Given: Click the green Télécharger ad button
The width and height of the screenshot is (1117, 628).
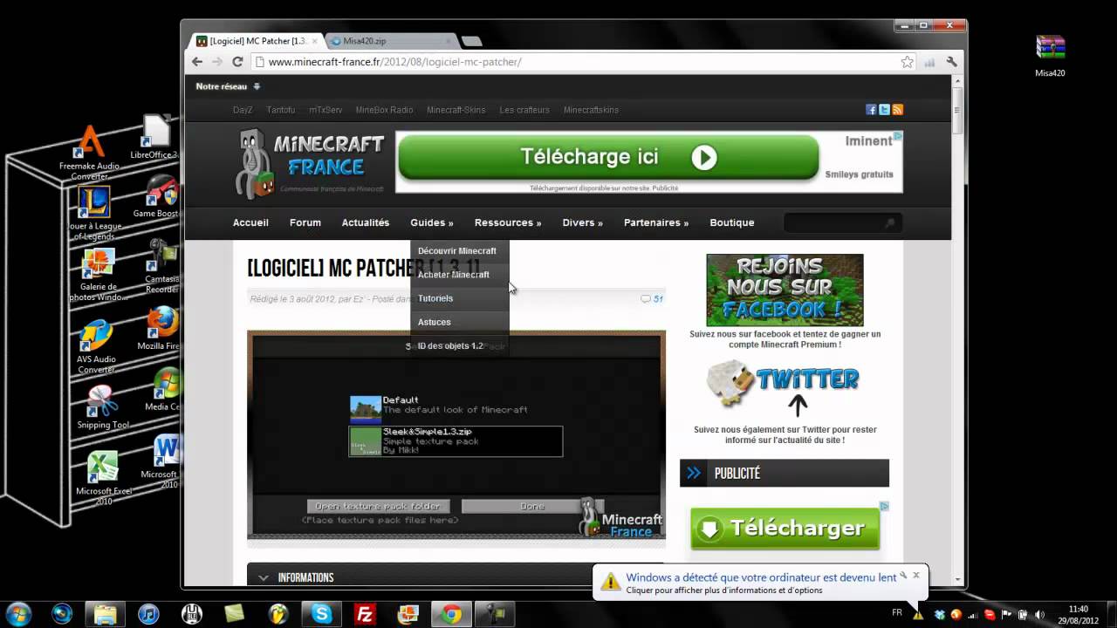Looking at the screenshot, I should tap(785, 528).
